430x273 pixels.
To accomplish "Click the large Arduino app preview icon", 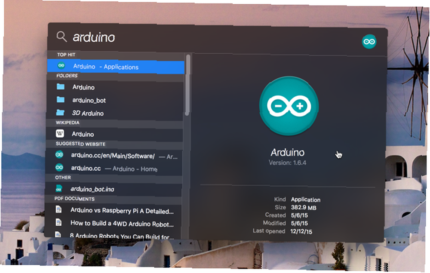I will tap(289, 106).
